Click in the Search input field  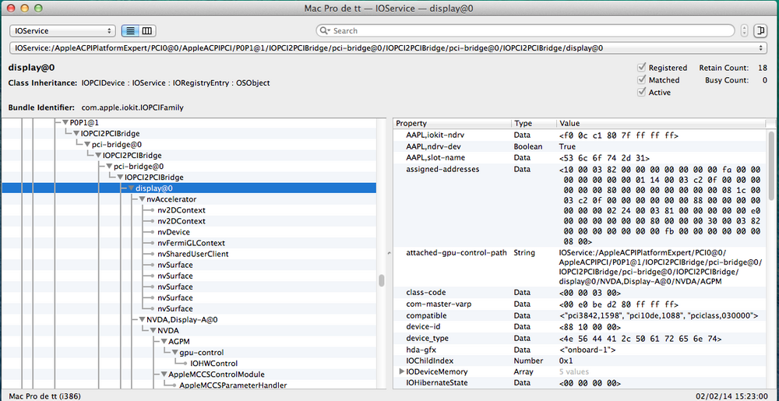pos(530,31)
